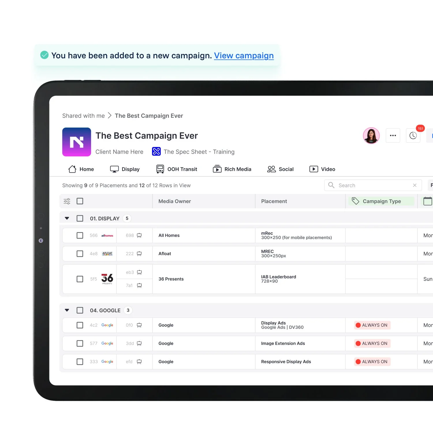This screenshot has width=433, height=428.
Task: Click the 'mRec 300×250' placement cell
Action: (300, 236)
